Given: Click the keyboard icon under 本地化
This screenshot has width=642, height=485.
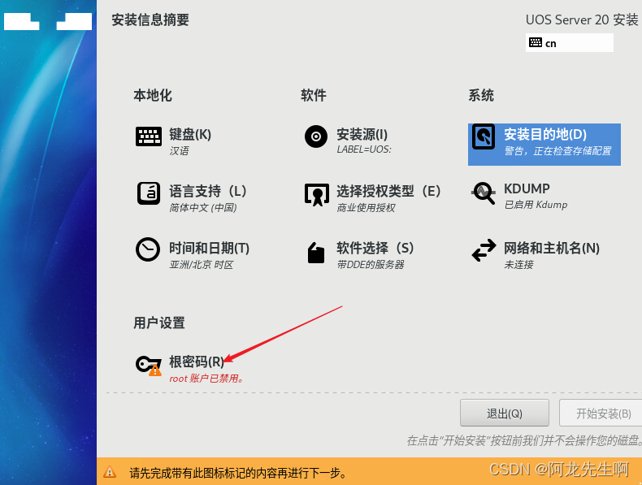Looking at the screenshot, I should [x=148, y=136].
